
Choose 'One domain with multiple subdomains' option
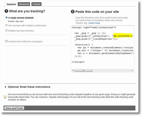tap(6, 25)
